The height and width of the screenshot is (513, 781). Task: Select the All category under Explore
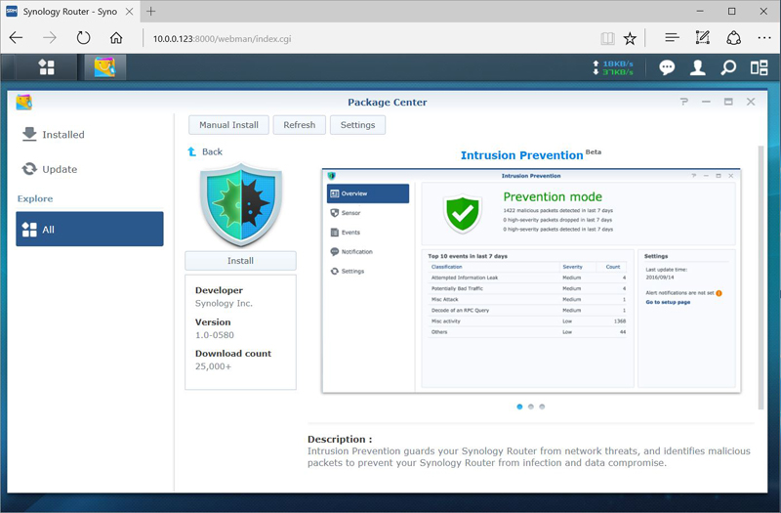90,230
